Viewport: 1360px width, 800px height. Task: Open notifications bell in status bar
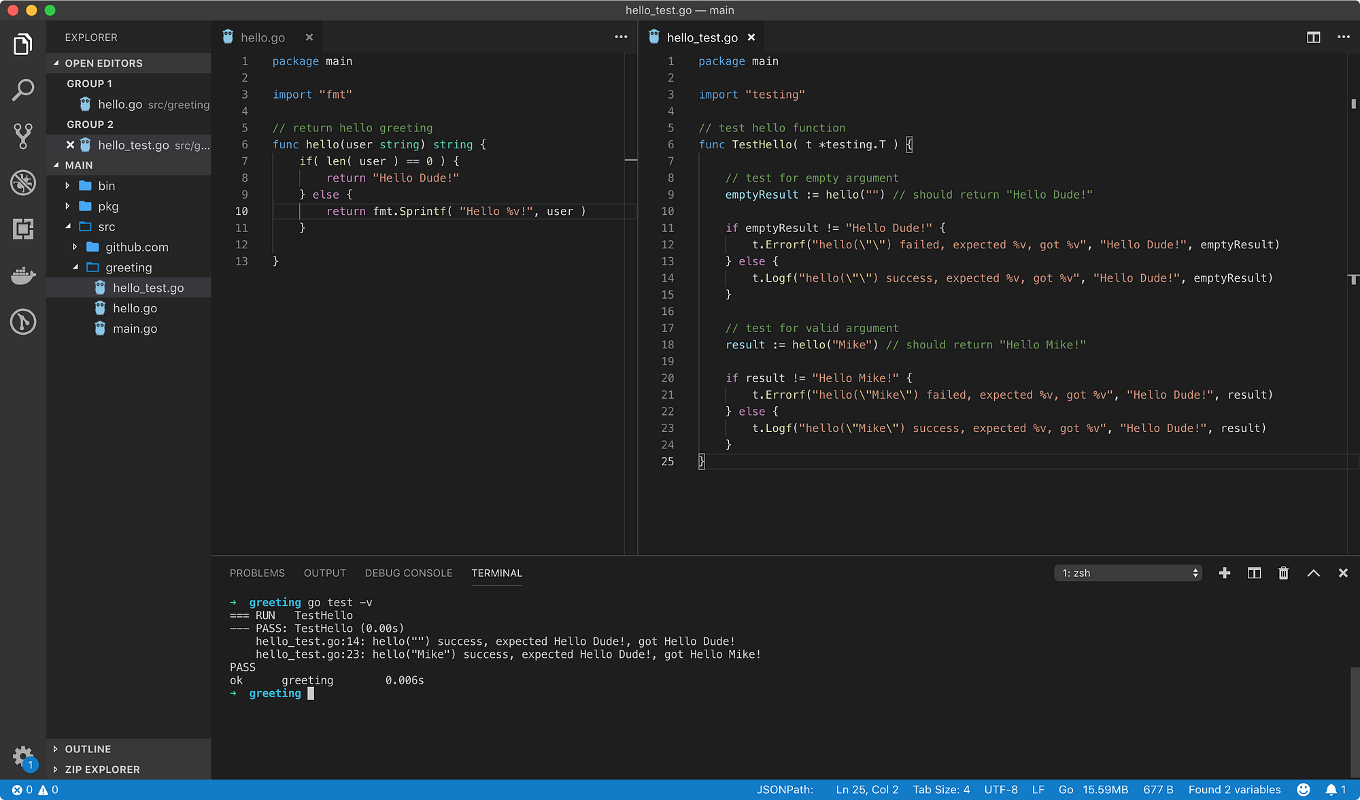click(1336, 790)
